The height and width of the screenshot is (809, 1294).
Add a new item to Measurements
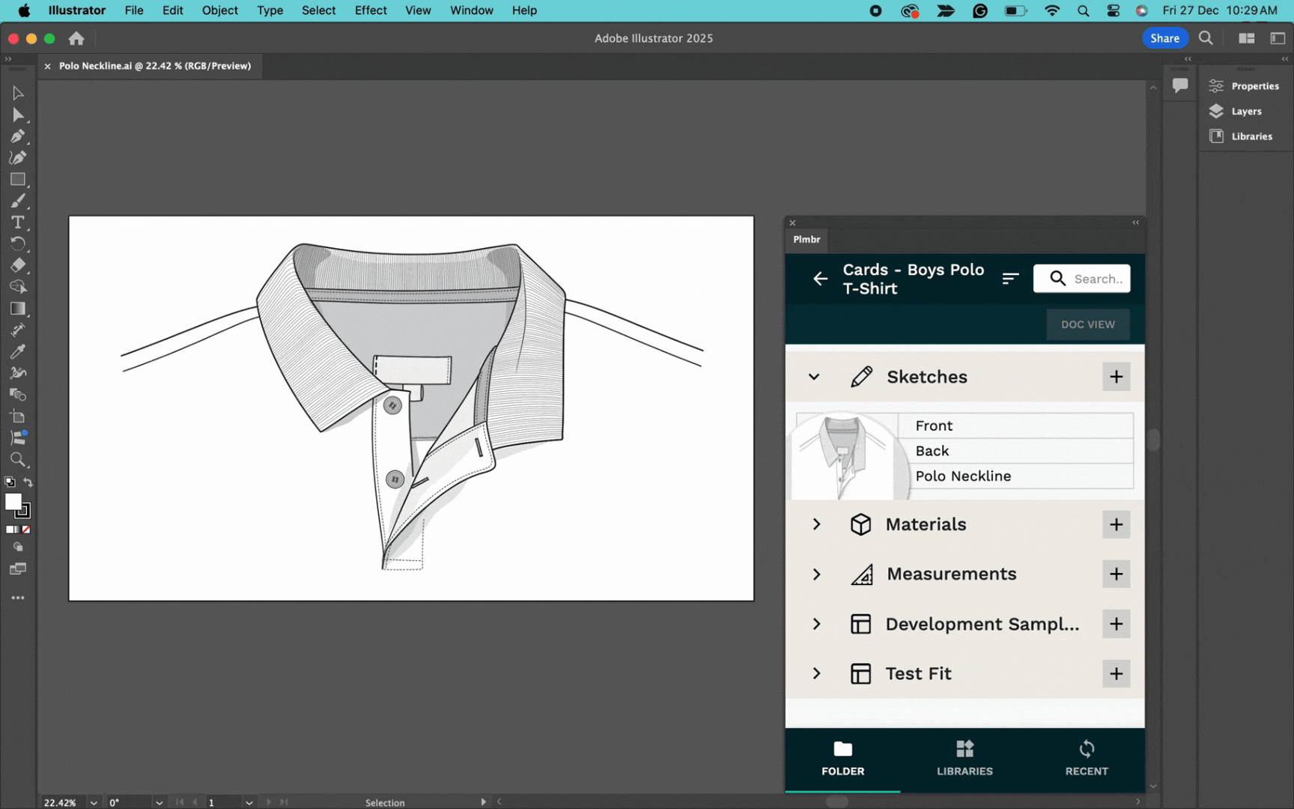click(1116, 574)
